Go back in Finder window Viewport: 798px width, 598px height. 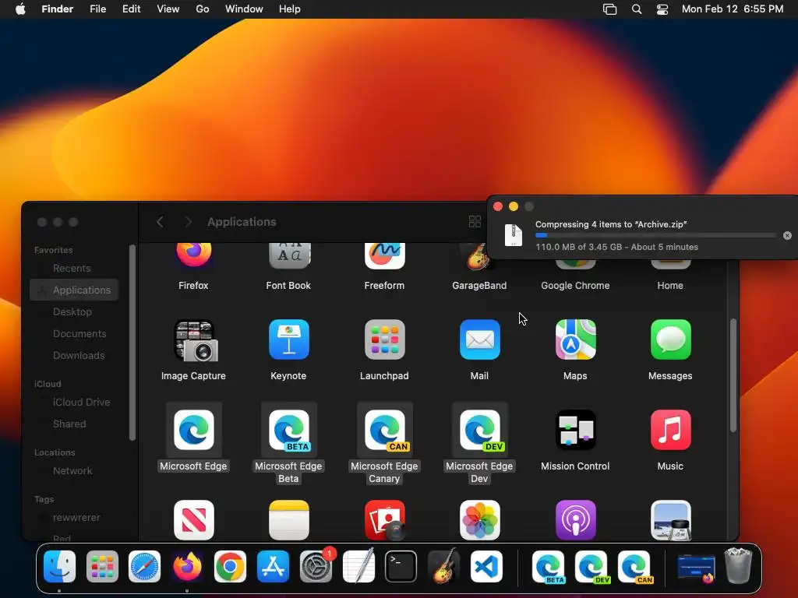click(160, 222)
